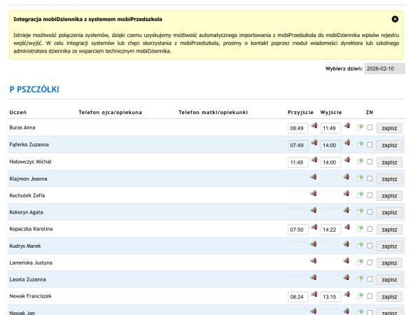Click arrival icon for Hołowczyc Michał

click(x=314, y=160)
